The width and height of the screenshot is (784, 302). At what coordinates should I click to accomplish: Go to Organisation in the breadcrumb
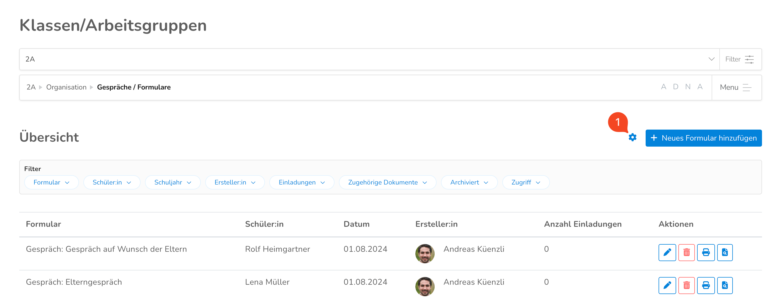click(66, 88)
